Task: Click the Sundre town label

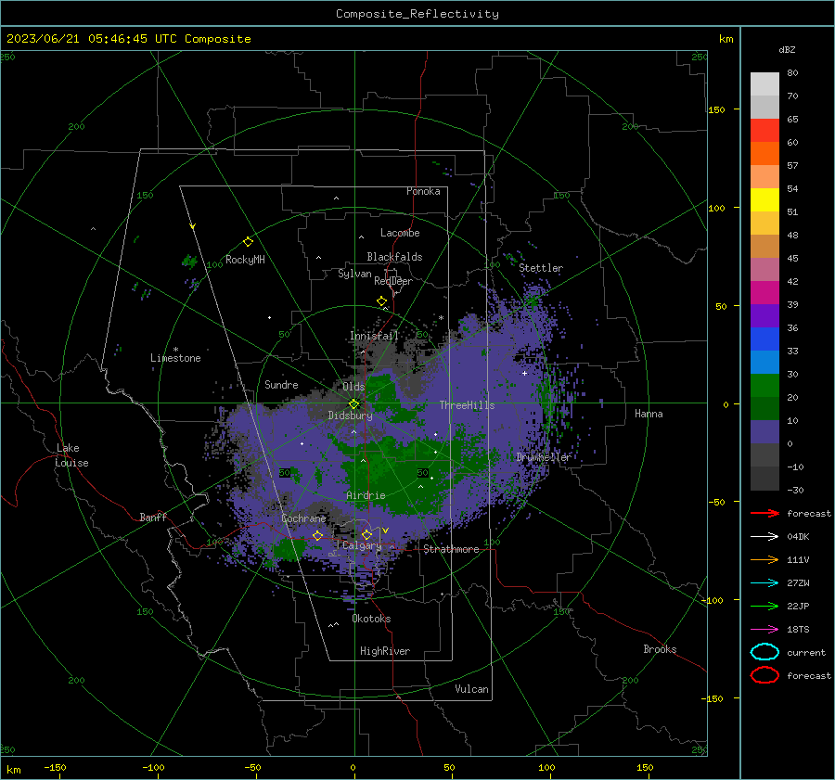Action: (281, 384)
